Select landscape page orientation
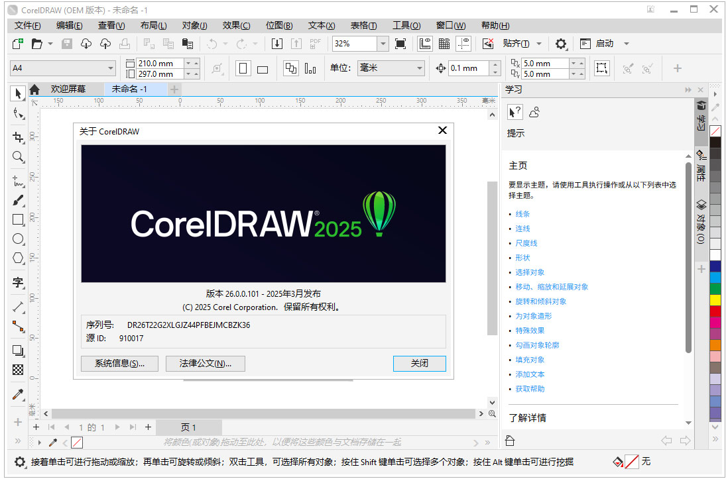 [263, 69]
